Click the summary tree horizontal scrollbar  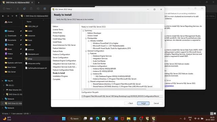point(115,89)
